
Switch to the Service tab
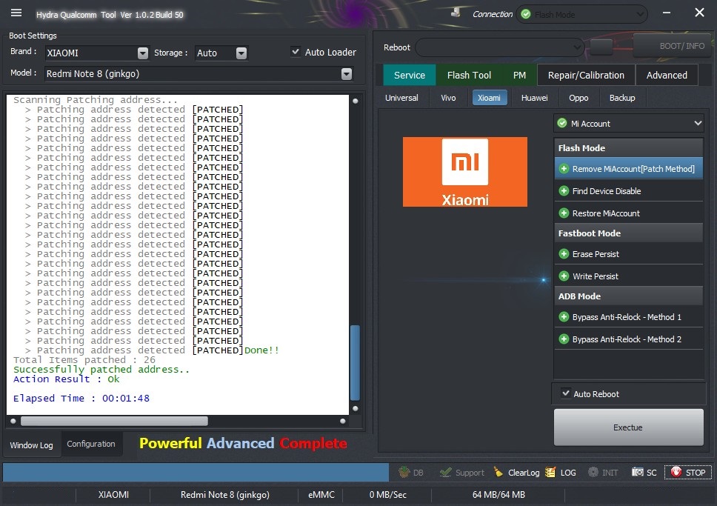[x=410, y=75]
